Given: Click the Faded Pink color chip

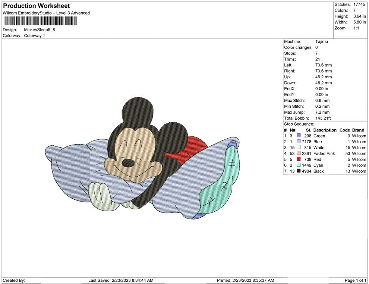Looking at the screenshot, I should point(298,154).
